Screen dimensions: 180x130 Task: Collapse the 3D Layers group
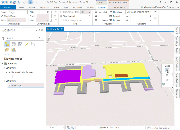click(x=4, y=68)
